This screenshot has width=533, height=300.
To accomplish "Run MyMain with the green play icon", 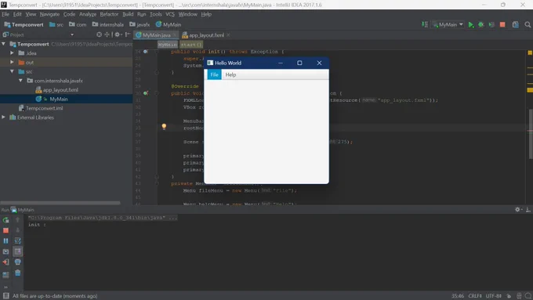I will pyautogui.click(x=471, y=24).
